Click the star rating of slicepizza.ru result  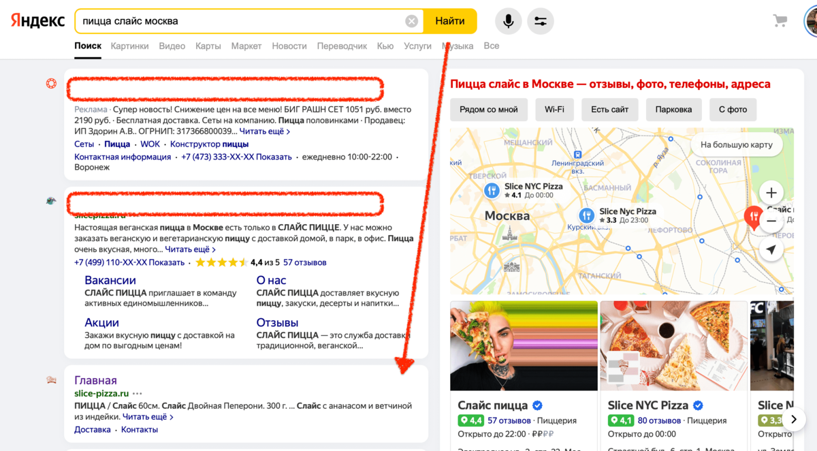pos(221,262)
